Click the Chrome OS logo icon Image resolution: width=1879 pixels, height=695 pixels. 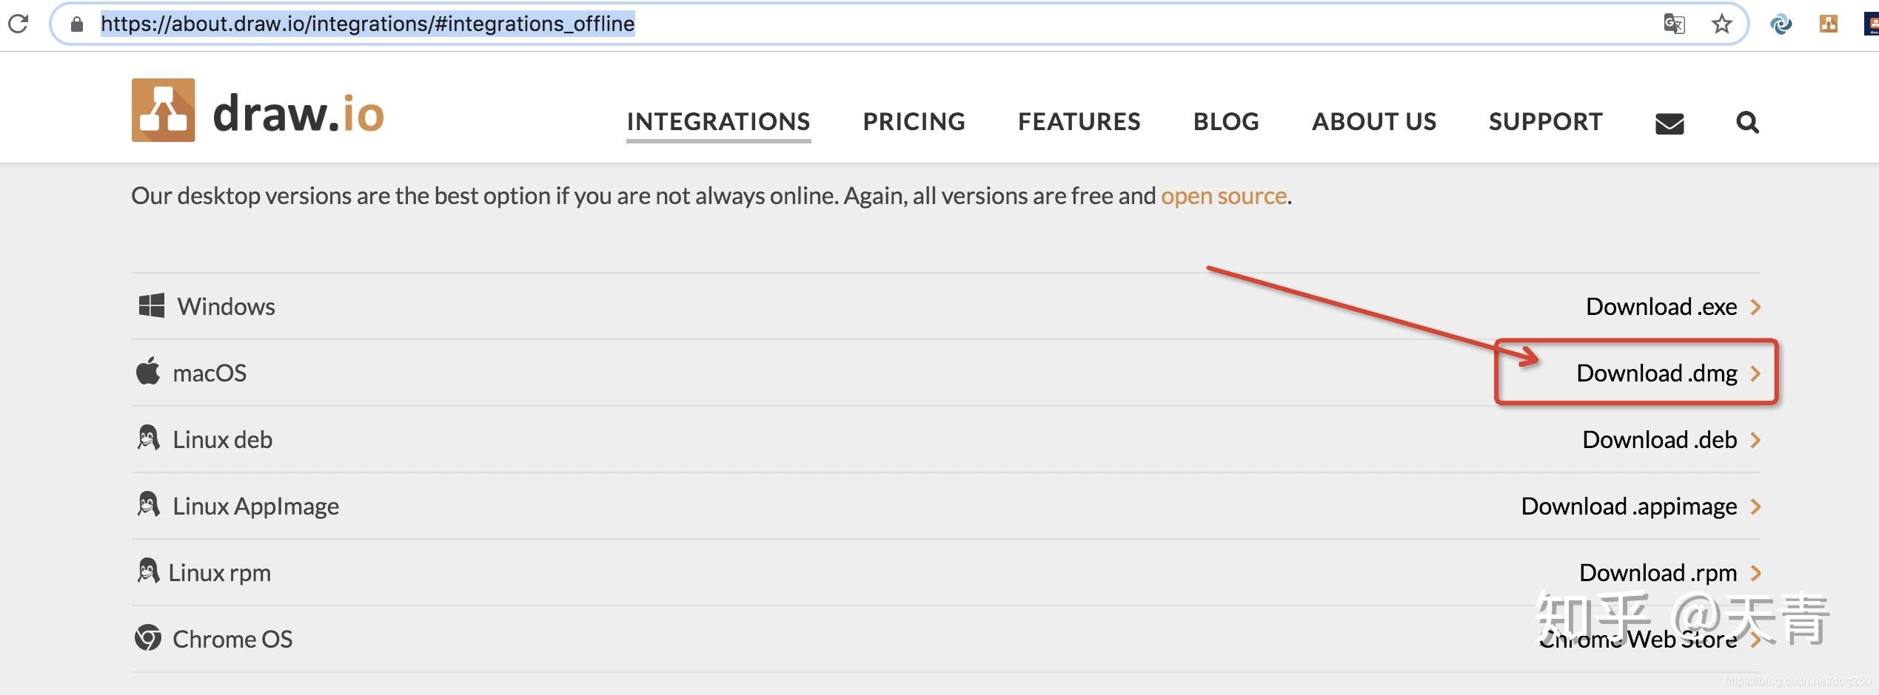(148, 637)
